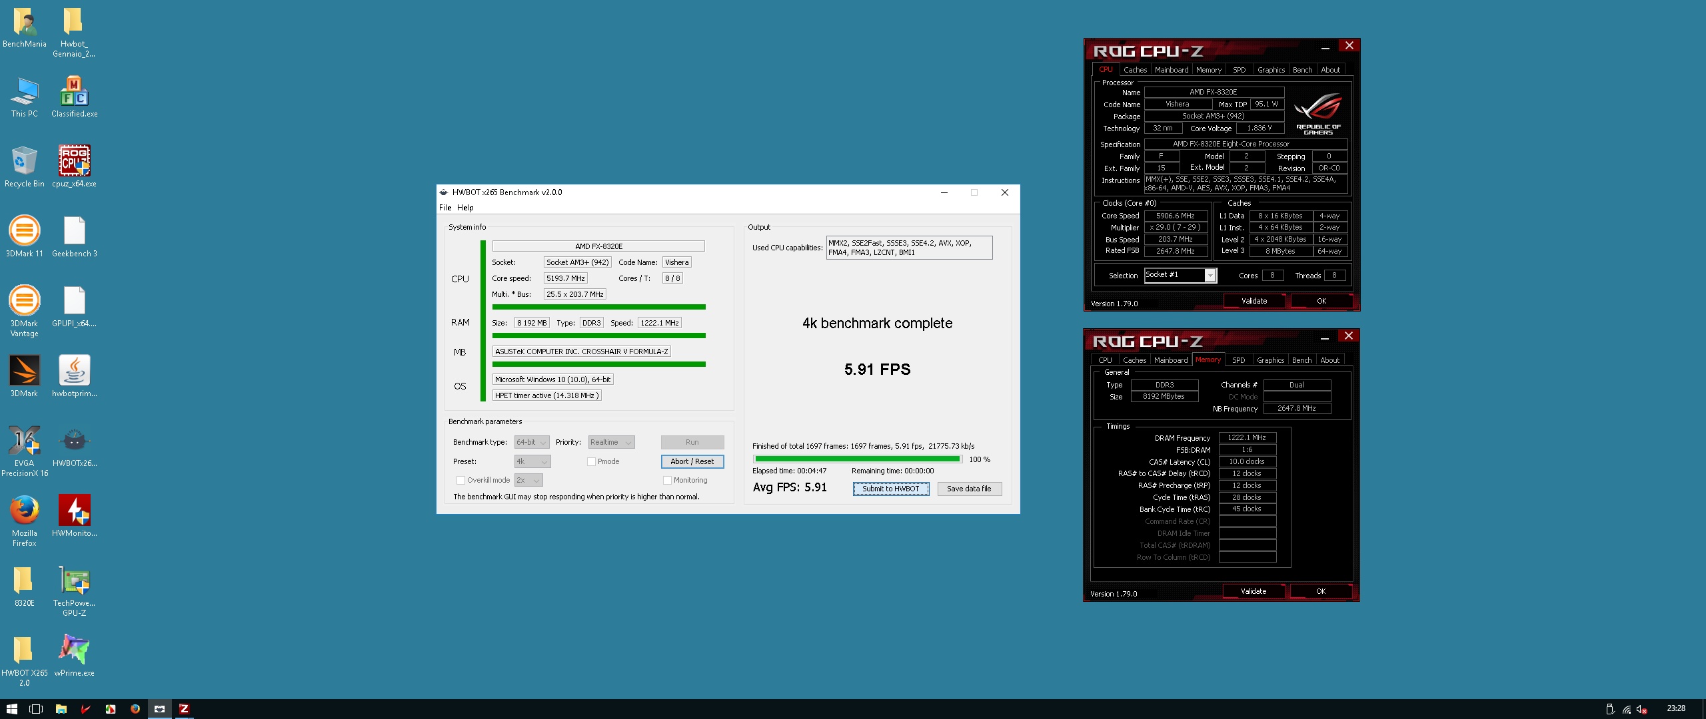This screenshot has height=719, width=1706.
Task: Select the TechPowerUp GPU-Z icon
Action: pos(74,592)
